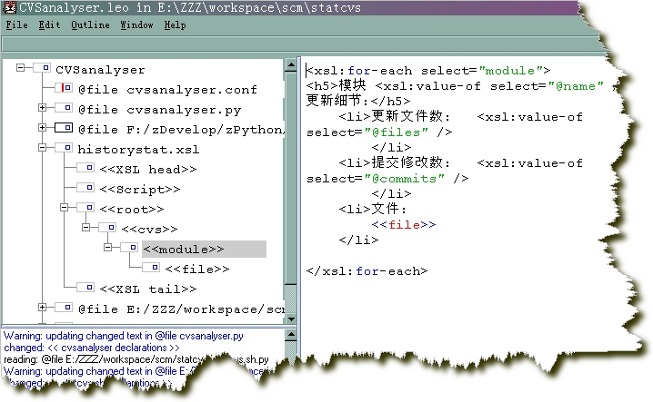Click the <<Script>> icon box
The height and width of the screenshot is (402, 653).
85,187
